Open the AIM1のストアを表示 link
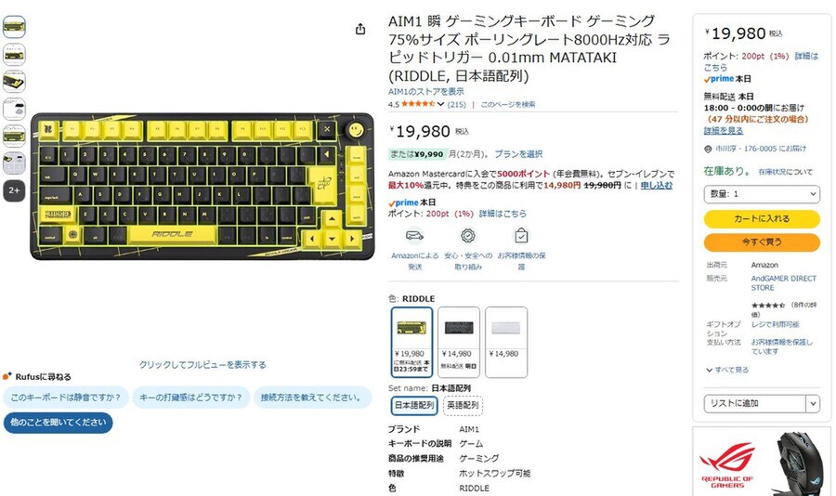This screenshot has width=836, height=496. pyautogui.click(x=425, y=92)
